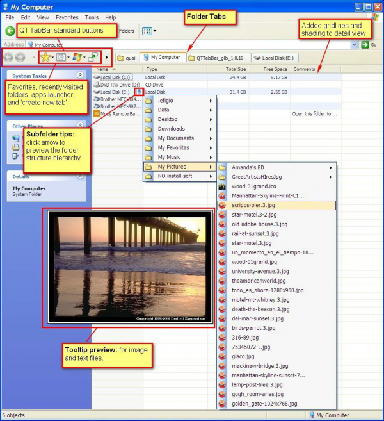Screen dimensions: 384x421
Task: Switch to the Local Disk (E:) tab
Action: click(x=275, y=58)
